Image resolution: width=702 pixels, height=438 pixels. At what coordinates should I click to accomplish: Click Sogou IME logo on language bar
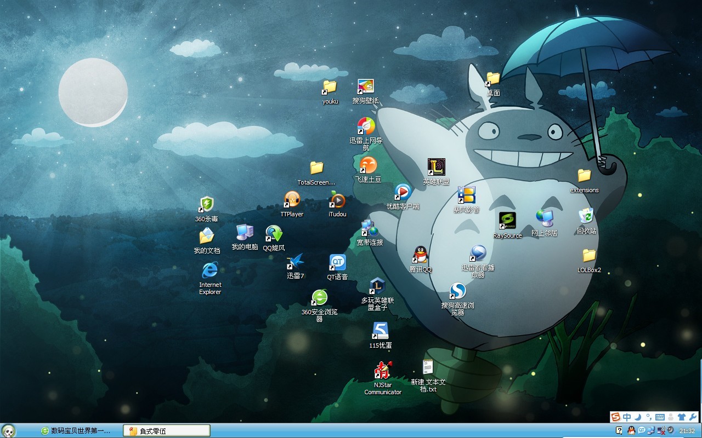click(616, 417)
